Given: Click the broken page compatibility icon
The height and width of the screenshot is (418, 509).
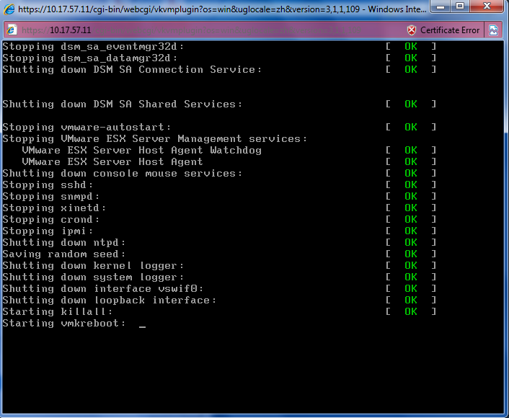Looking at the screenshot, I should pos(493,30).
